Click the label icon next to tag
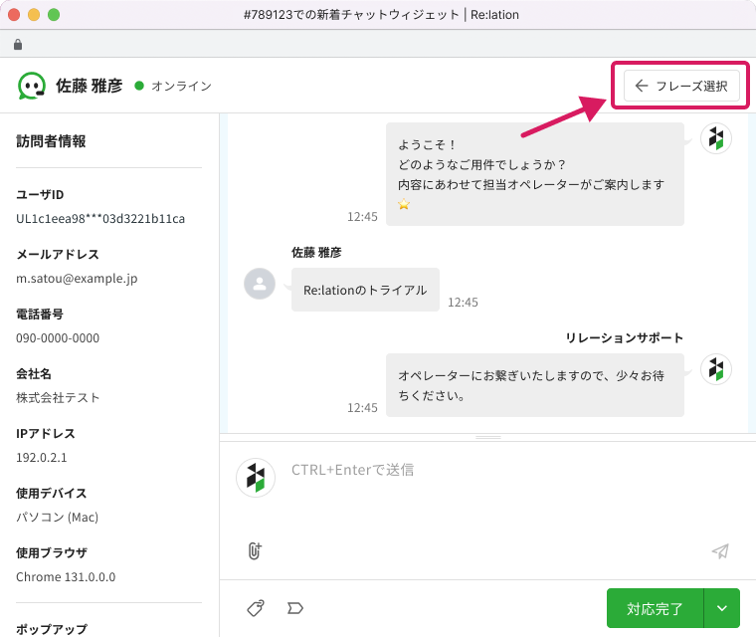756x637 pixels. 294,608
